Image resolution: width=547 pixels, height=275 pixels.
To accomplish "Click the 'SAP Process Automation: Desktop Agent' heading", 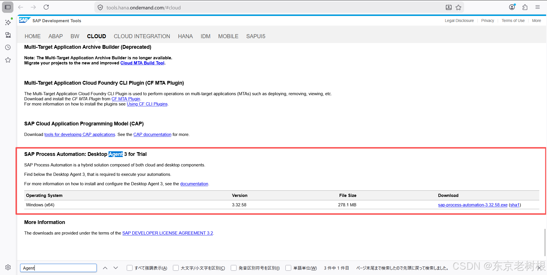I will (x=85, y=154).
